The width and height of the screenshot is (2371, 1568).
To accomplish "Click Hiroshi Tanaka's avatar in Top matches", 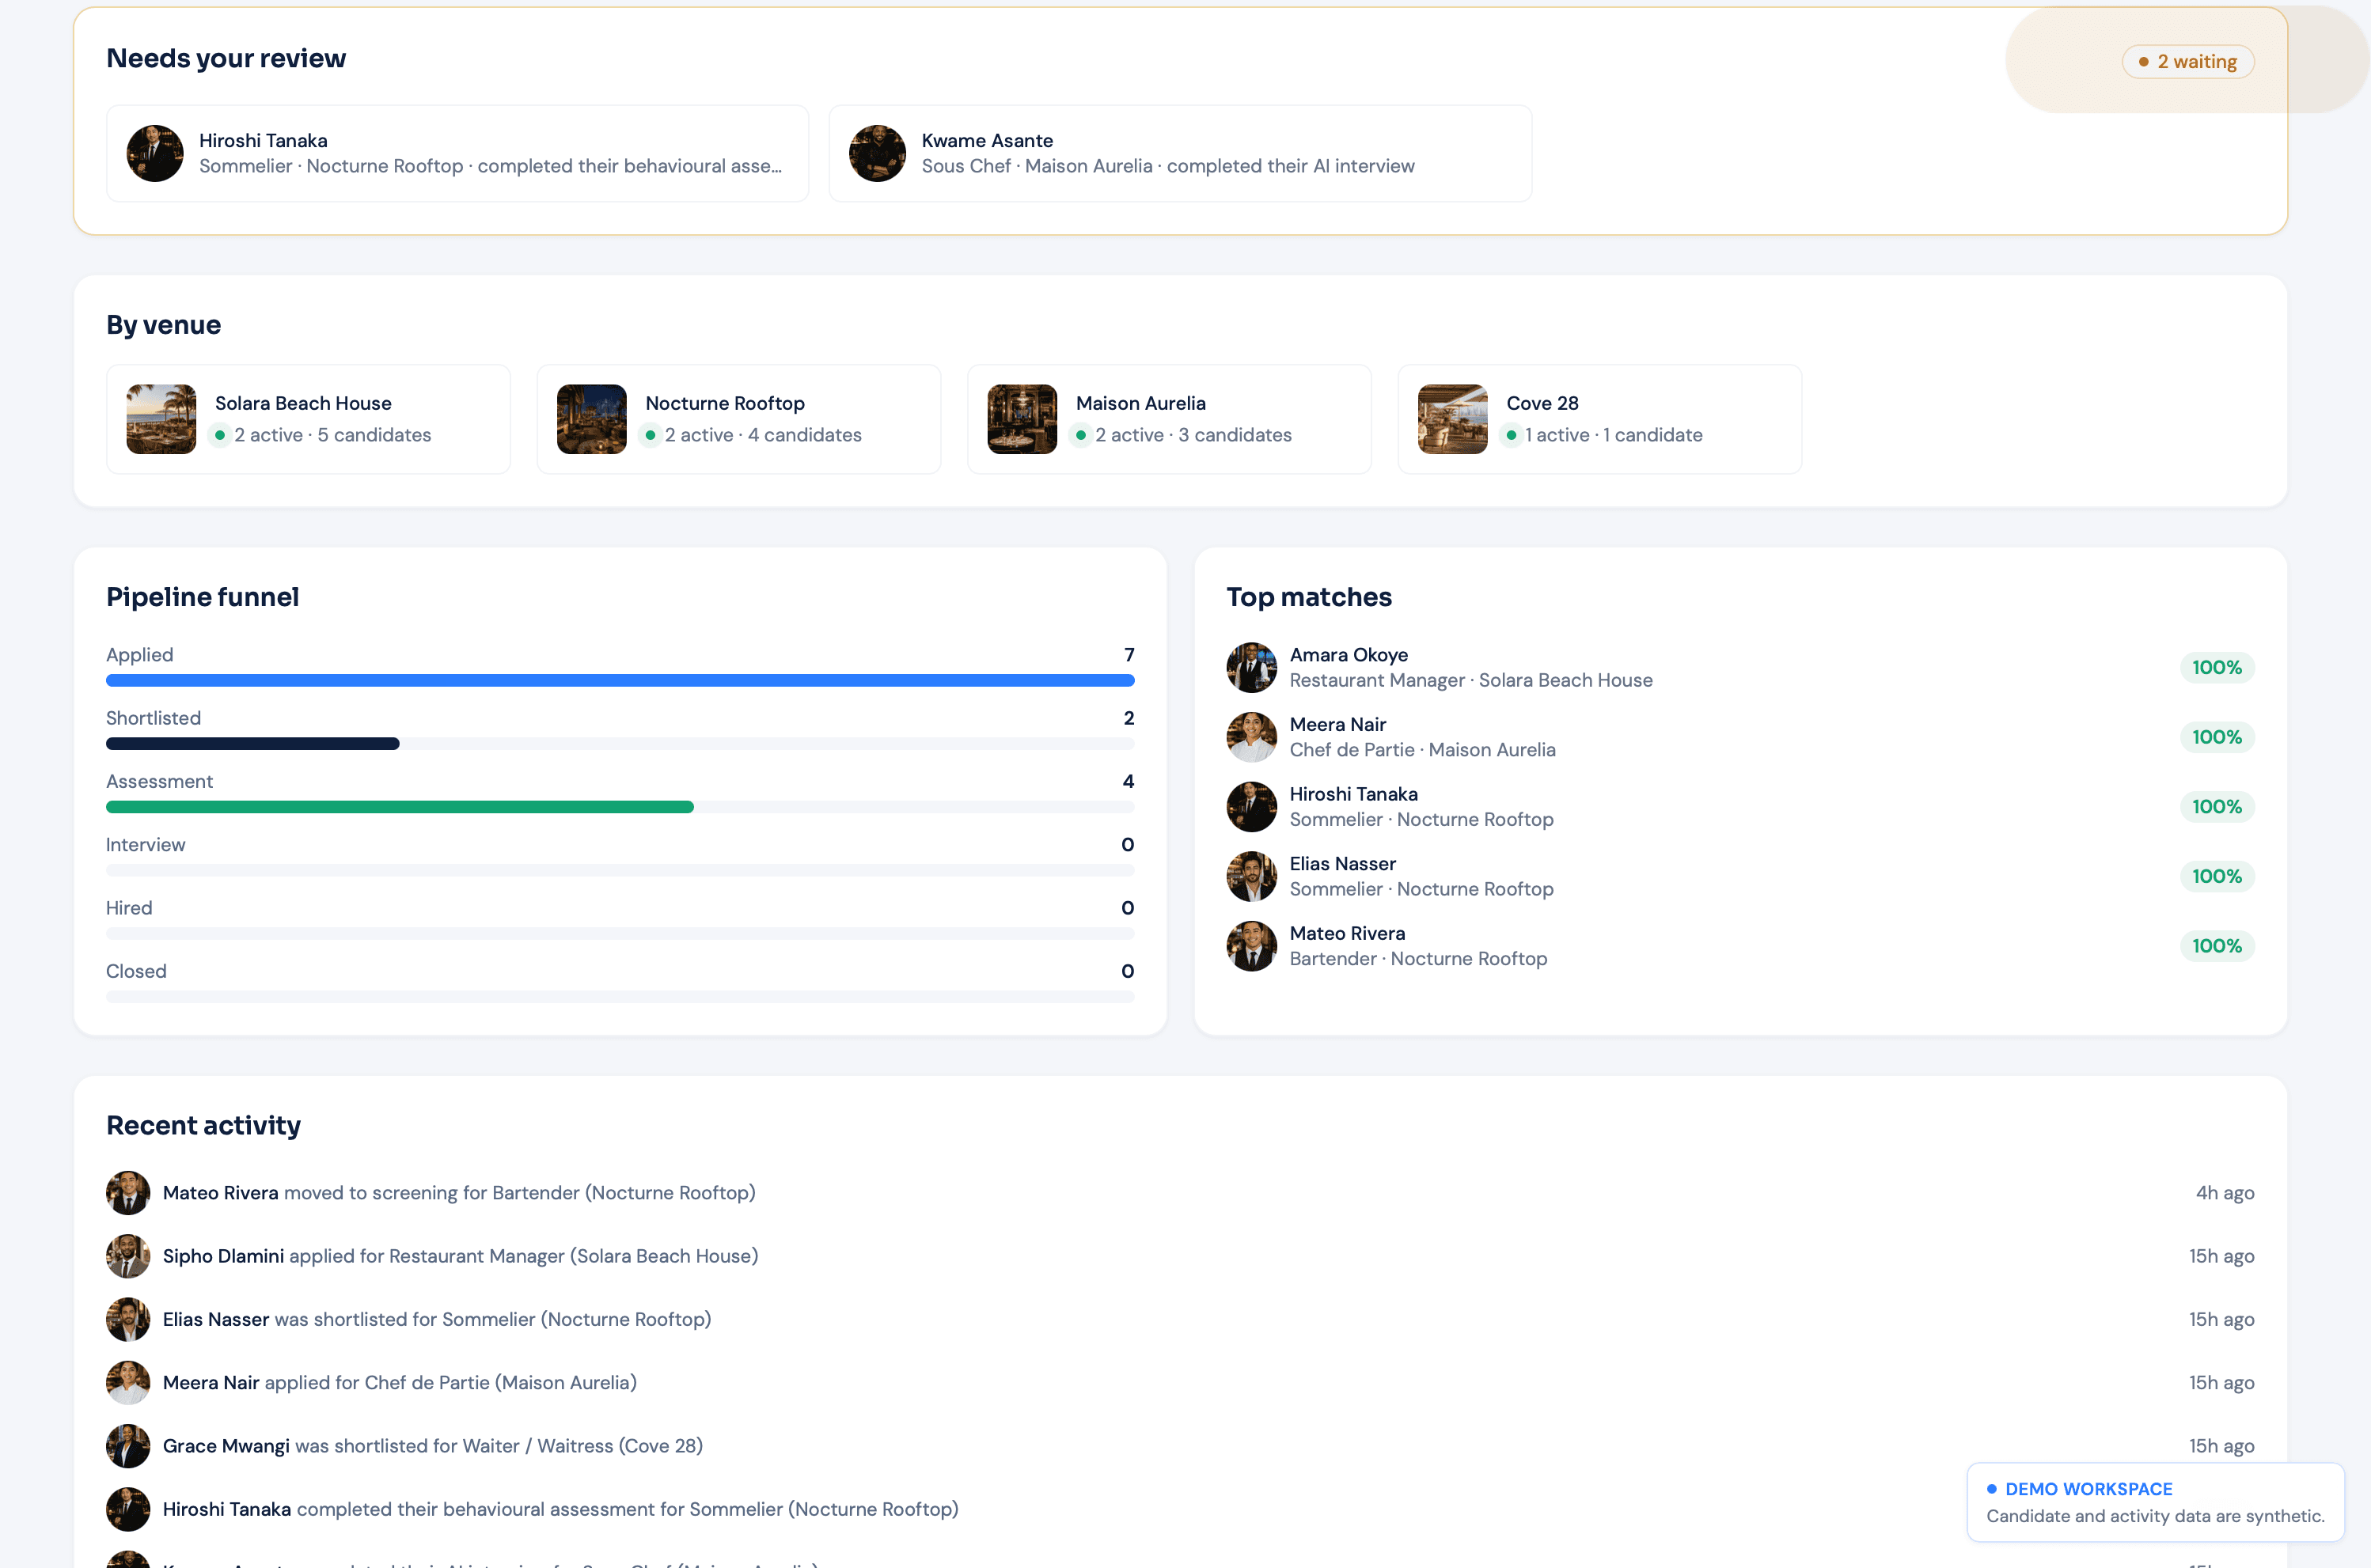I will pyautogui.click(x=1251, y=807).
